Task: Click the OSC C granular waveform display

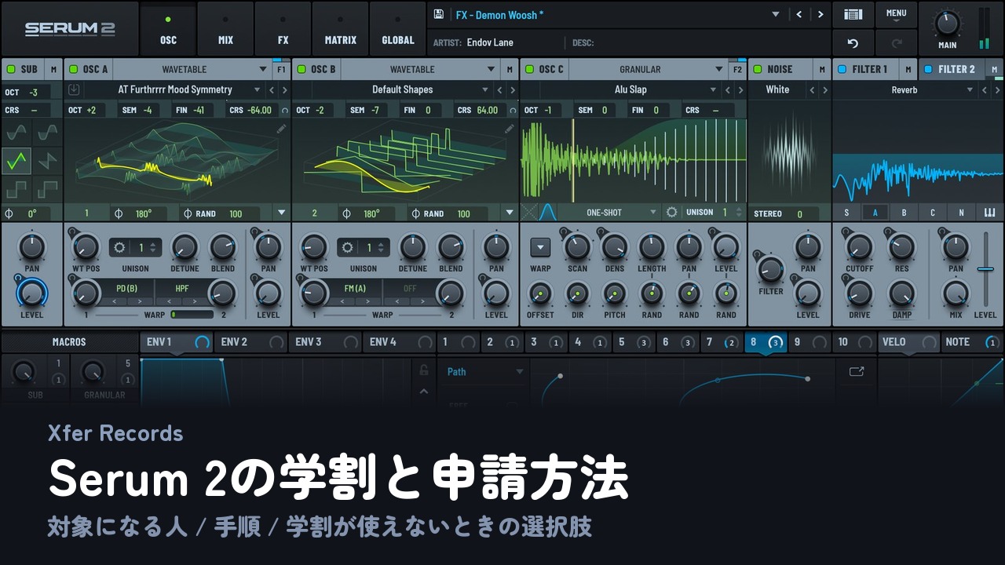Action: (x=633, y=162)
